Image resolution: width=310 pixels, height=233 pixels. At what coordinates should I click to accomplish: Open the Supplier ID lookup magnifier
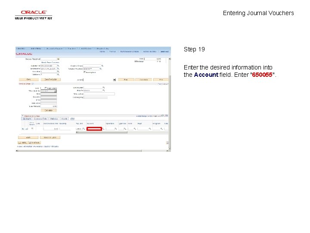point(58,66)
